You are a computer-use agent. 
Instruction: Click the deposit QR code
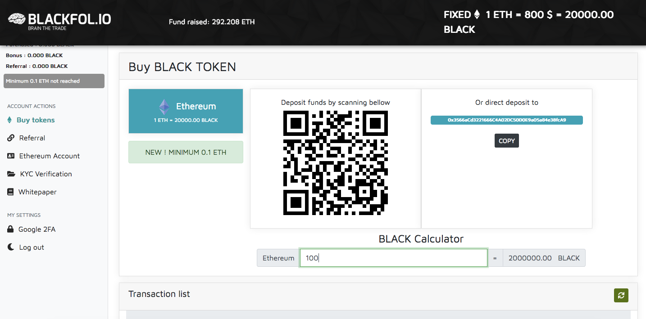(x=336, y=162)
